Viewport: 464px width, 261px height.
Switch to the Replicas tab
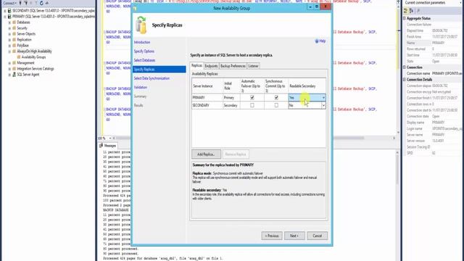pos(196,66)
